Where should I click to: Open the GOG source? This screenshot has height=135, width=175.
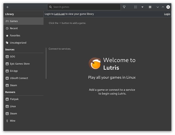click(23, 56)
